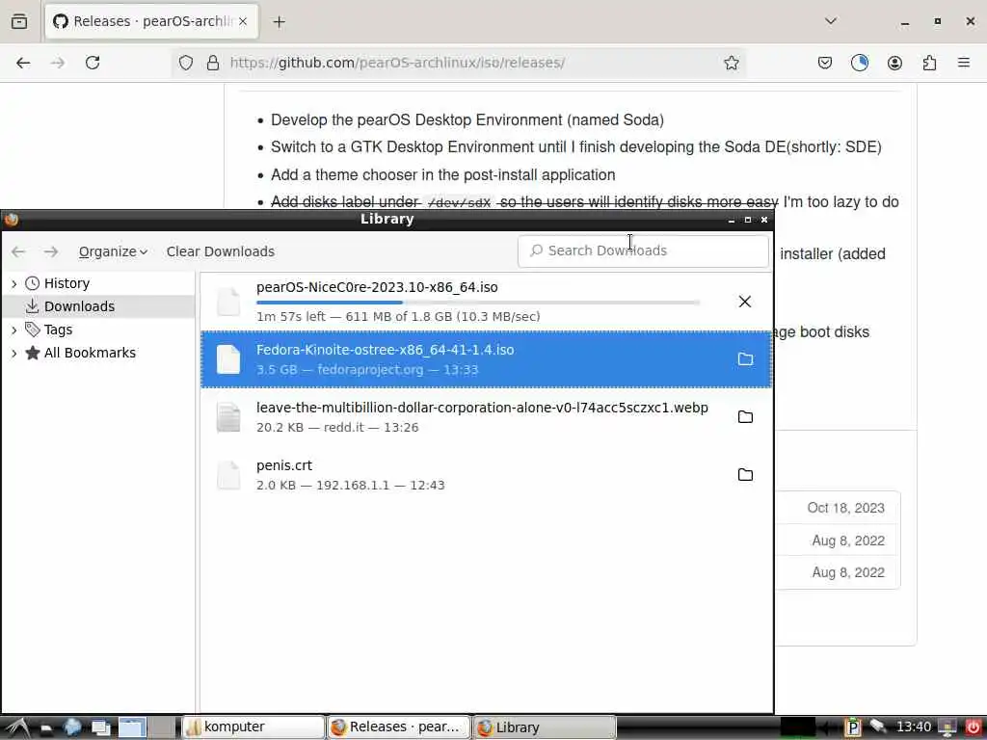987x740 pixels.
Task: Open the globe browser launcher in taskbar
Action: tap(72, 727)
